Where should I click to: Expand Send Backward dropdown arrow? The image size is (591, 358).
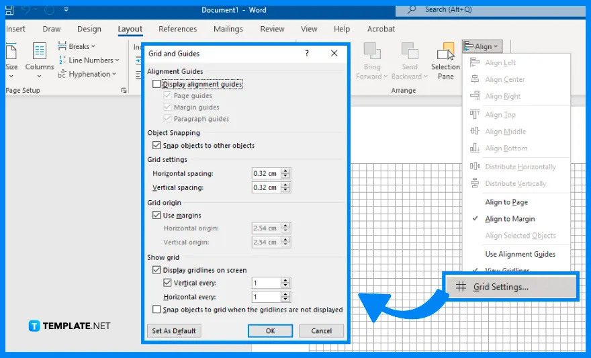[426, 77]
